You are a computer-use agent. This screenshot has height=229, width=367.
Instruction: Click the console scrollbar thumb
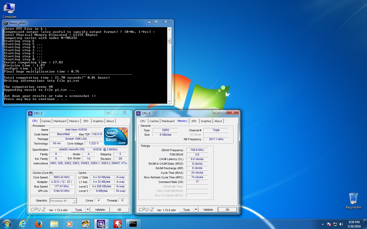pyautogui.click(x=169, y=41)
